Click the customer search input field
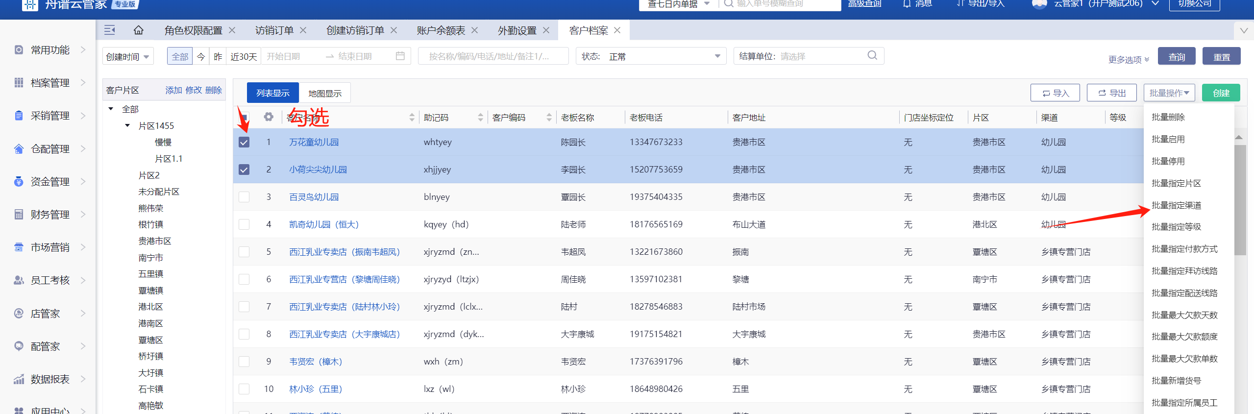1254x414 pixels. (x=492, y=57)
